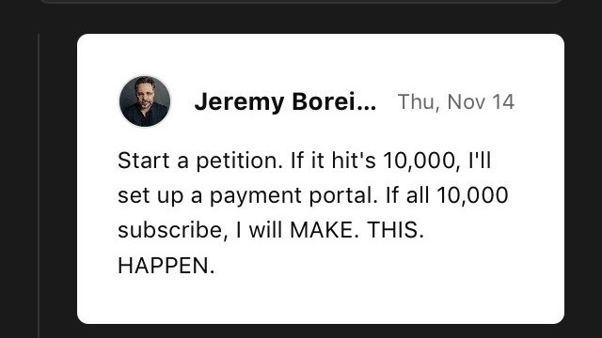The image size is (602, 338).
Task: Click the dark area left of the thread line
Action: (19, 186)
